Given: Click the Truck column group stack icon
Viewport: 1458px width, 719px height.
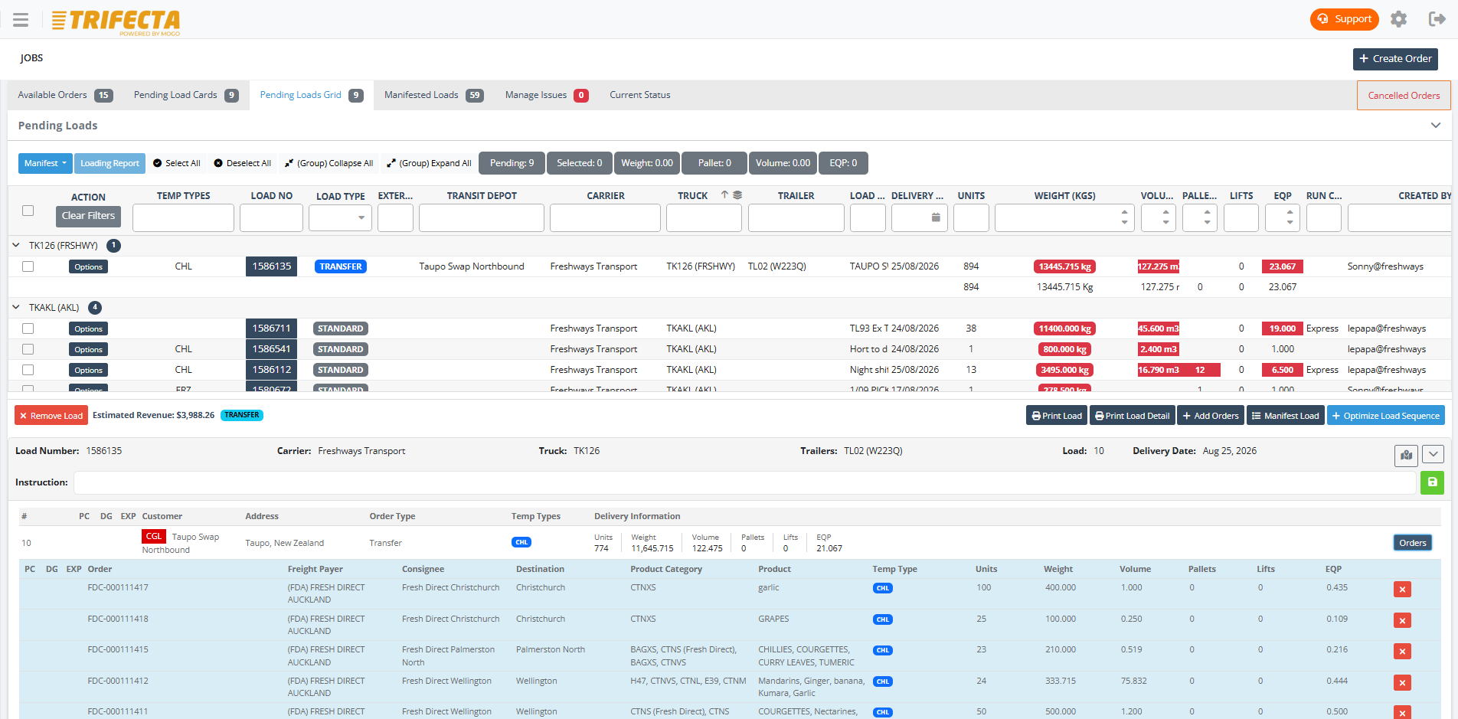Looking at the screenshot, I should click(737, 195).
